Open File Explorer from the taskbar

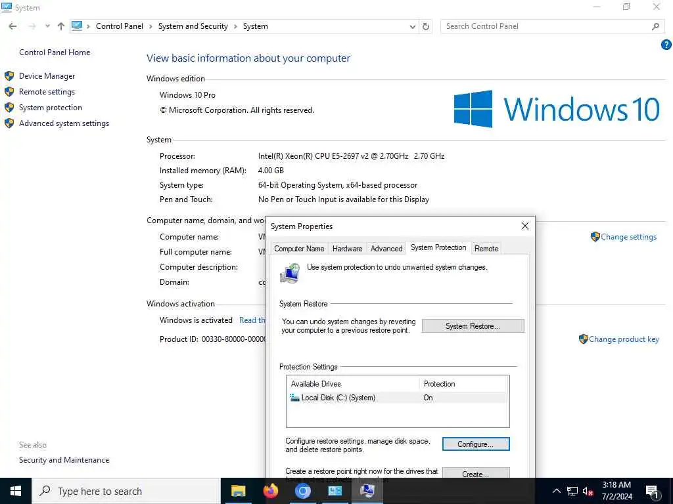[238, 491]
